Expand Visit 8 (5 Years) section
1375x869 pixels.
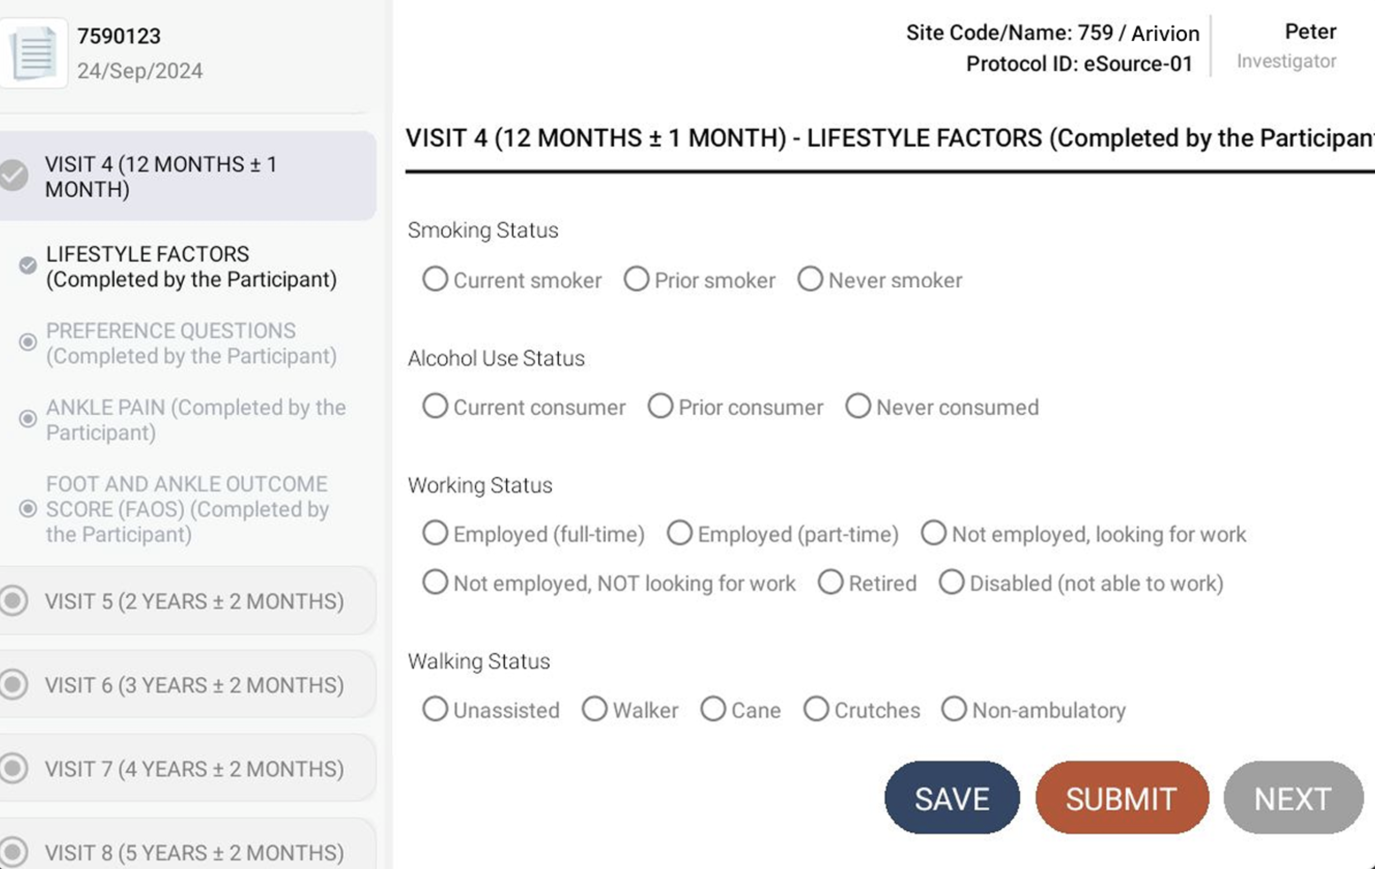pos(194,852)
